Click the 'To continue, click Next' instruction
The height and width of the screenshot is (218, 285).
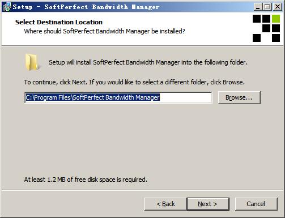[x=134, y=82]
